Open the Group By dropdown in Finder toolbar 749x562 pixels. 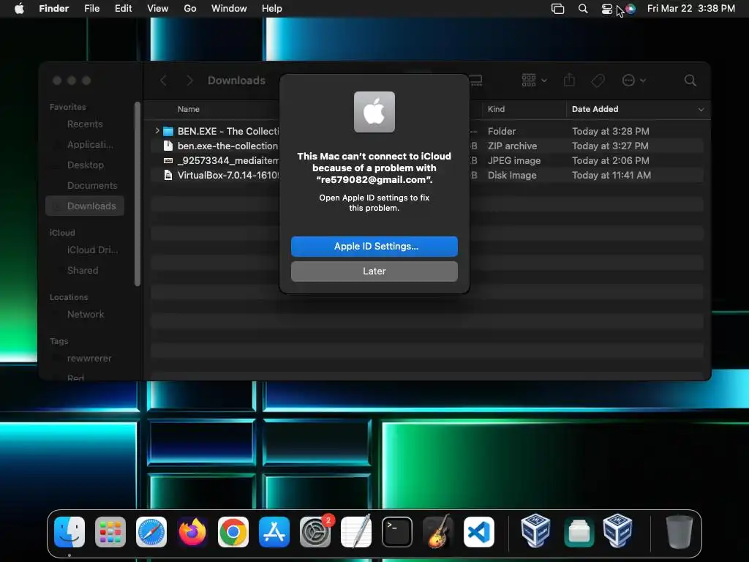[x=534, y=80]
